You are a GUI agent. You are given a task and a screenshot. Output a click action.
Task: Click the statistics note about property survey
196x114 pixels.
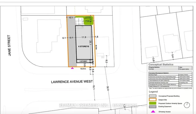(171, 88)
